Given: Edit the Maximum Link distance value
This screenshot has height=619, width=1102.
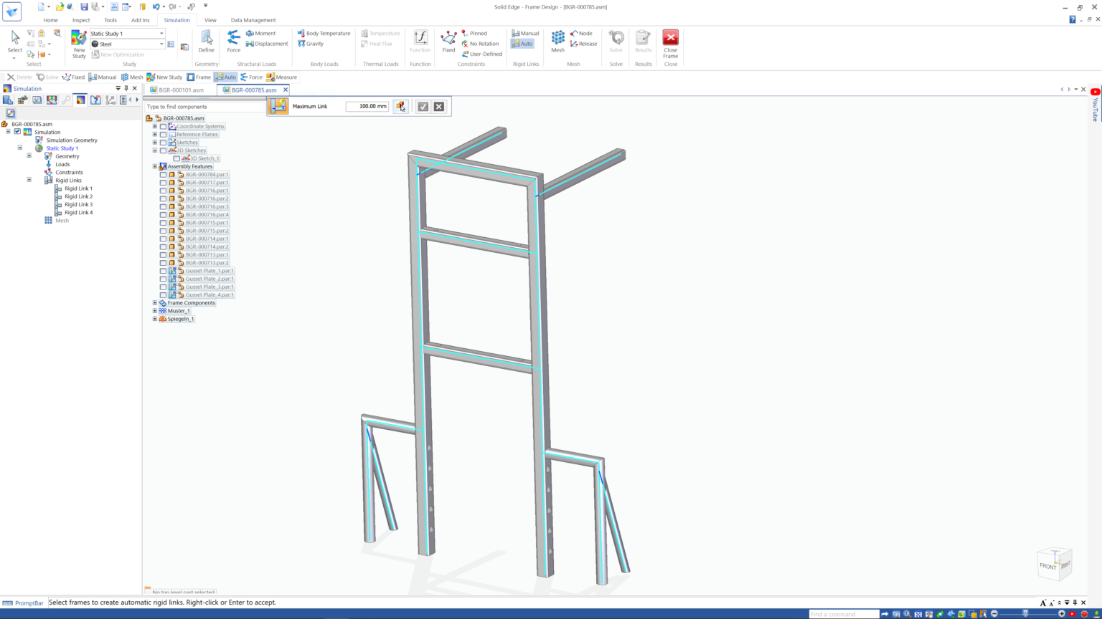Looking at the screenshot, I should pos(367,106).
